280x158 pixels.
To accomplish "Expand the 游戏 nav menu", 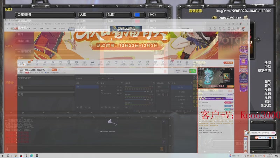I will tap(48, 28).
